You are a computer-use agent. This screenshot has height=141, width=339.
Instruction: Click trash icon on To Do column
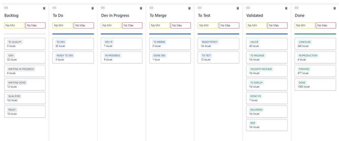pyautogui.click(x=93, y=8)
